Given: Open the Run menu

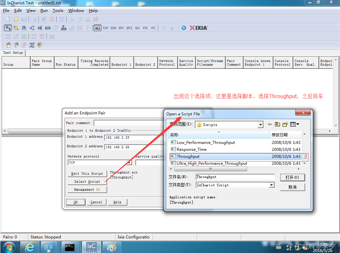Looking at the screenshot, I should (x=44, y=11).
